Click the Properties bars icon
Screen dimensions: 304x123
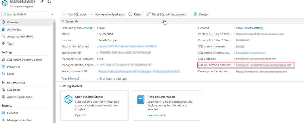point(3,67)
